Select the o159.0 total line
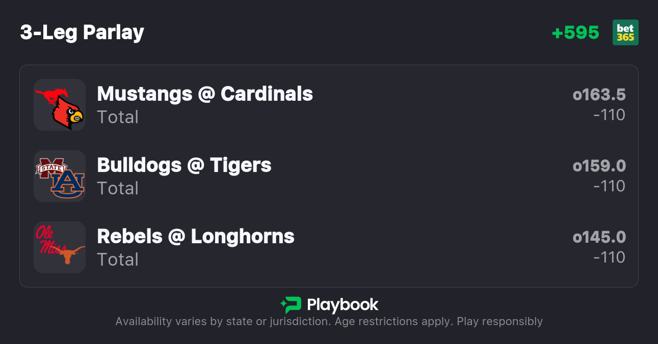This screenshot has height=344, width=658. pyautogui.click(x=599, y=166)
